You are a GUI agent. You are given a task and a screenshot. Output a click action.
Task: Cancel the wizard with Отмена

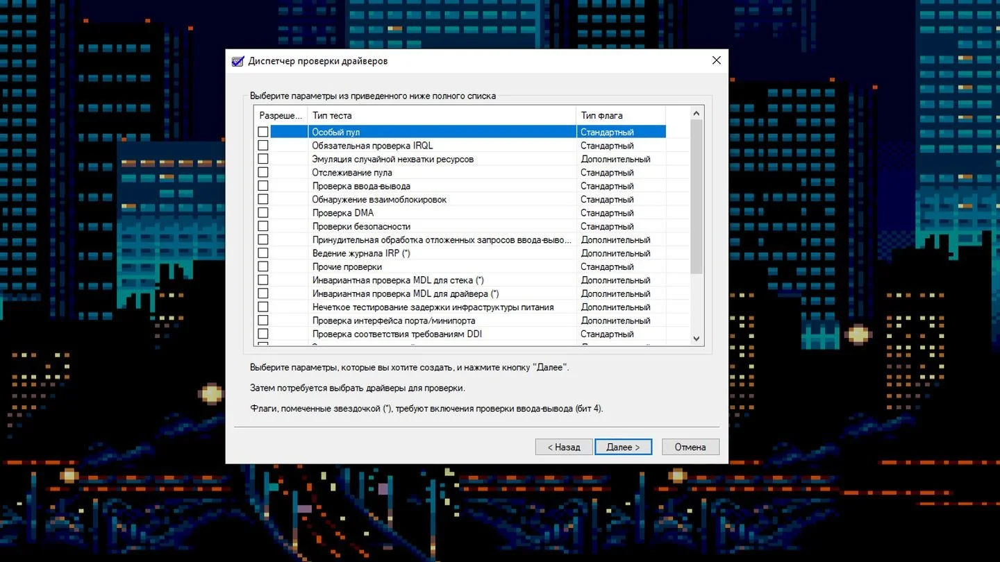[x=690, y=447]
